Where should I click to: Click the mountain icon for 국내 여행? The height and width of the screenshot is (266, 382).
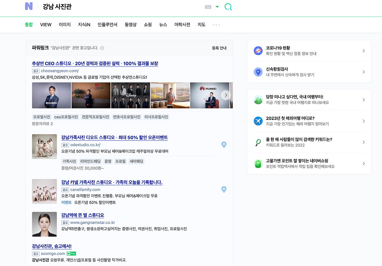click(258, 100)
